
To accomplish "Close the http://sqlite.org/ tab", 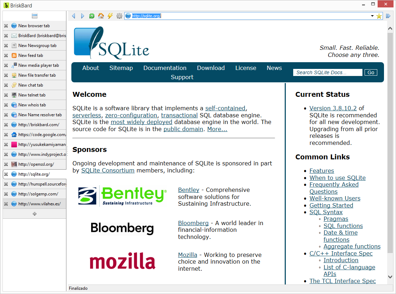I will (x=6, y=174).
